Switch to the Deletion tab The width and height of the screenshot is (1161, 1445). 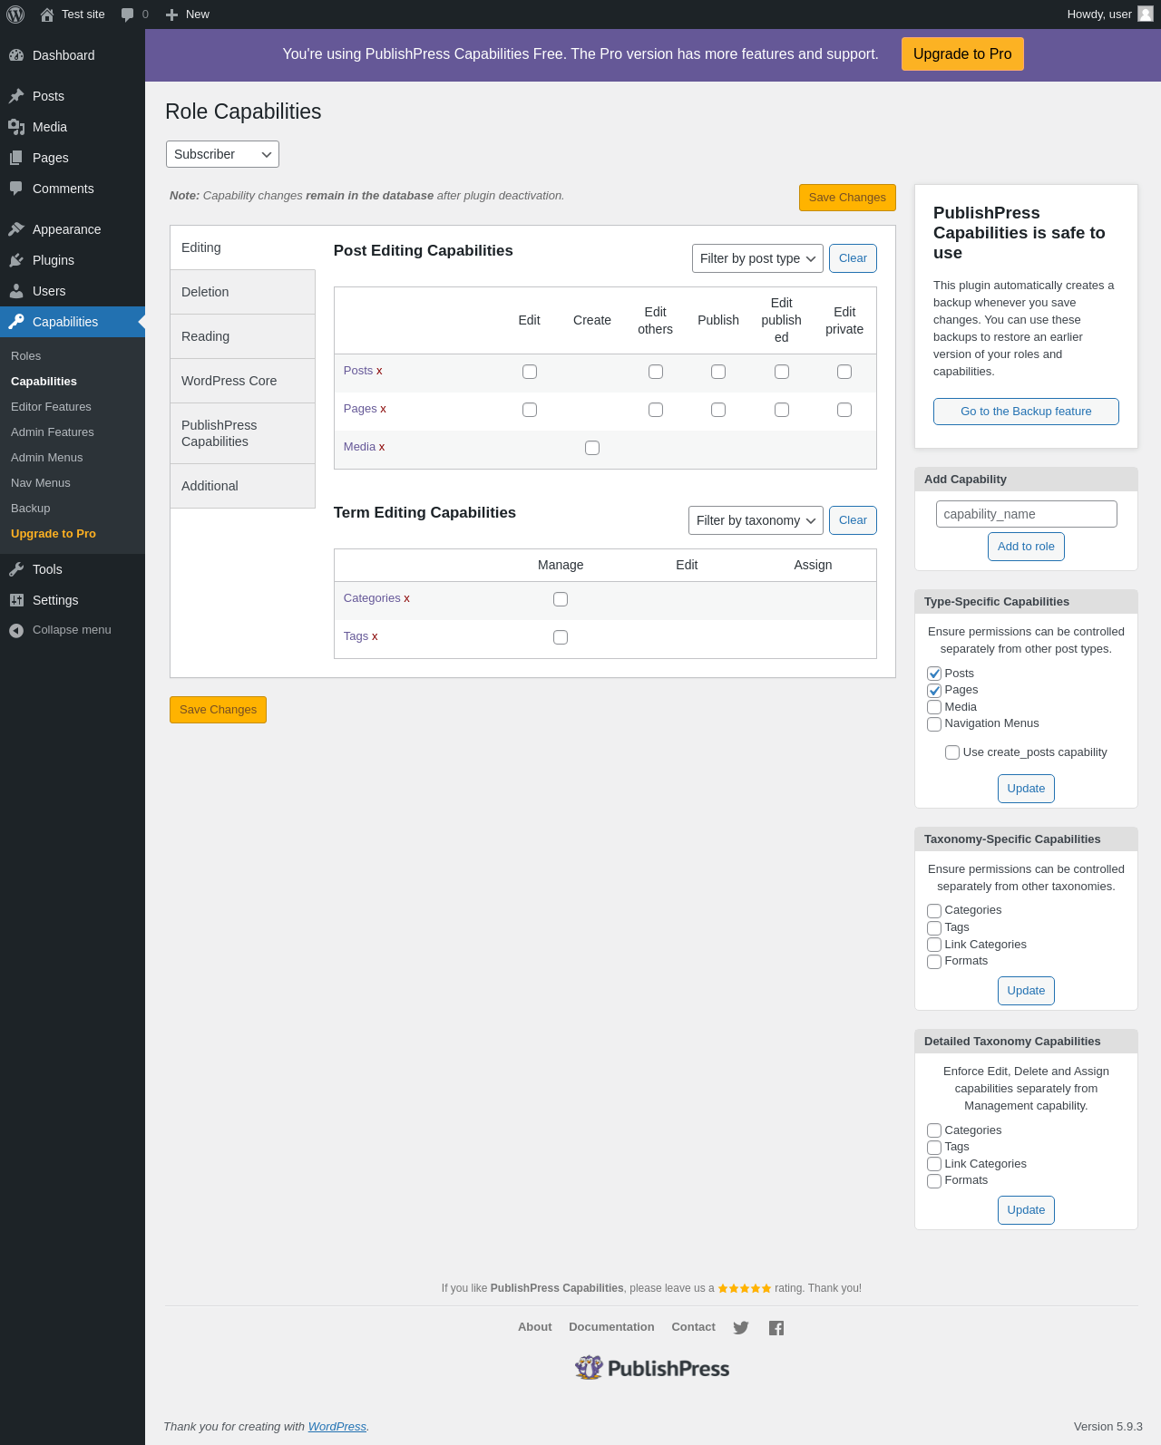tap(242, 292)
